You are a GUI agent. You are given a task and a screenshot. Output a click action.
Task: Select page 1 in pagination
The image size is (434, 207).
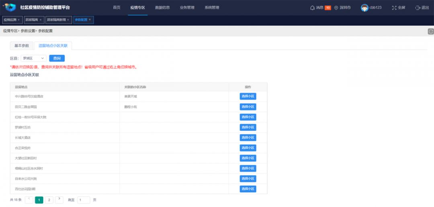[39, 200]
